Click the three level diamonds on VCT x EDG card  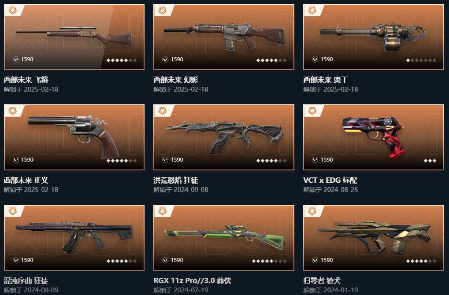(430, 161)
